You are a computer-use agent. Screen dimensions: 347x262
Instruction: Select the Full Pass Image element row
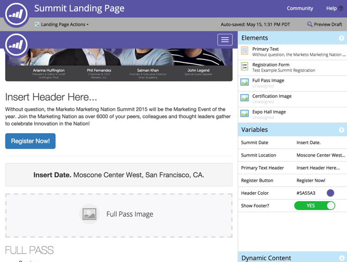coord(292,83)
